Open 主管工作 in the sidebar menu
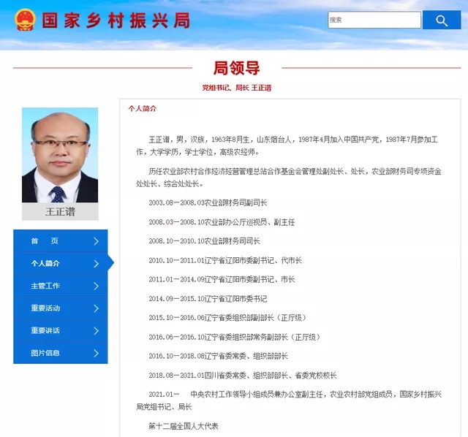 tap(45, 286)
